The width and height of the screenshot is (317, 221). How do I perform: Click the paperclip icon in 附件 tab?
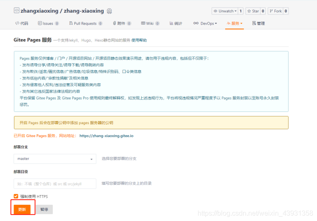click(x=114, y=23)
